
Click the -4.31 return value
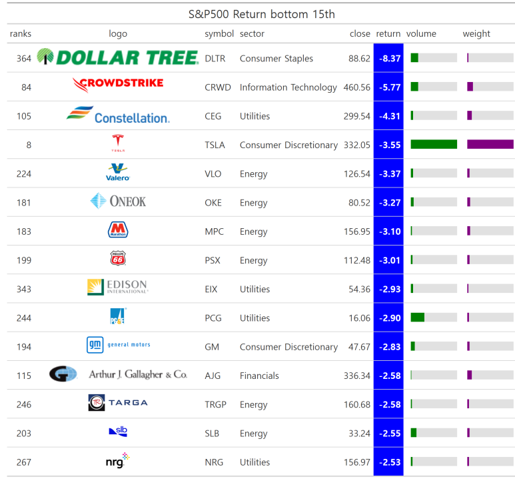click(x=390, y=116)
